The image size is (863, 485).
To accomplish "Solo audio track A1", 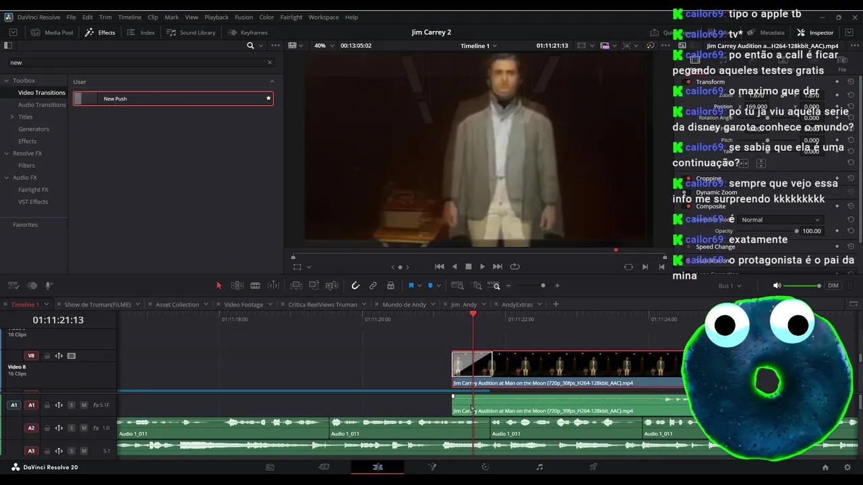I will point(71,406).
